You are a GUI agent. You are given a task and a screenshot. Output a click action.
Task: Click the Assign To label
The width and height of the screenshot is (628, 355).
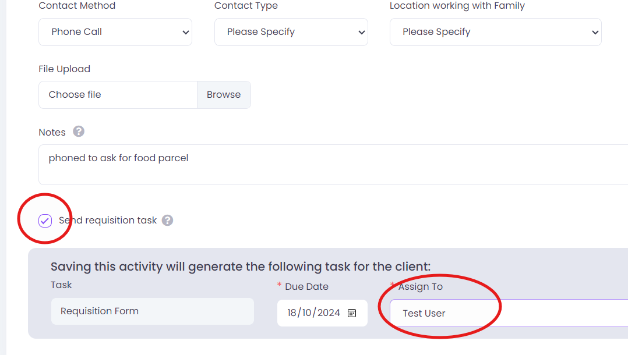420,286
